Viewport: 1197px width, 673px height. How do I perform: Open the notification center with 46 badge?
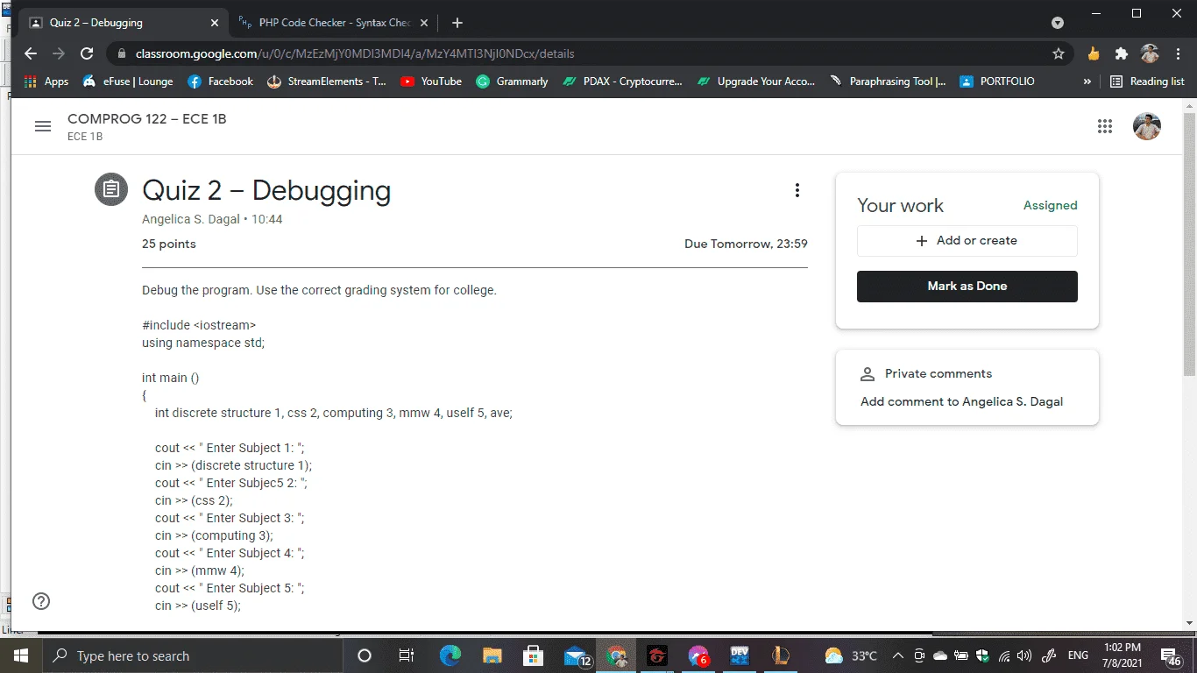1171,655
